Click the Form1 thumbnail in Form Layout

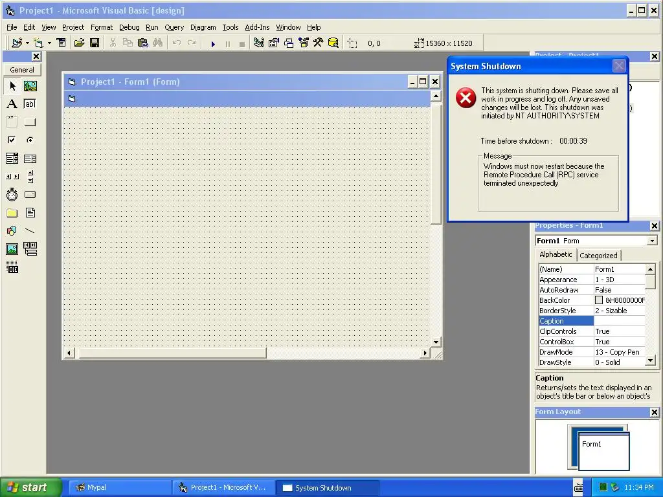(604, 451)
